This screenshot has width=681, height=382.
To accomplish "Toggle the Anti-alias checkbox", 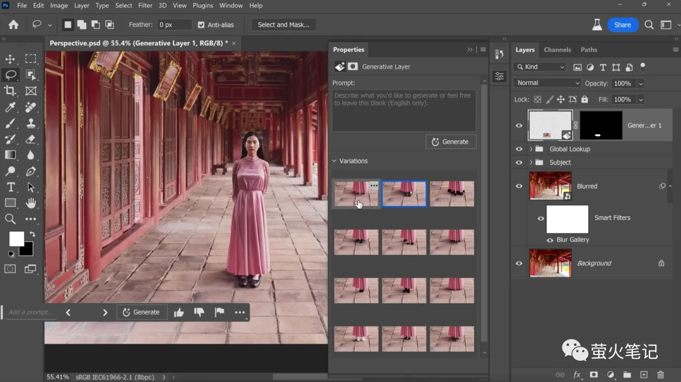I will coord(201,25).
